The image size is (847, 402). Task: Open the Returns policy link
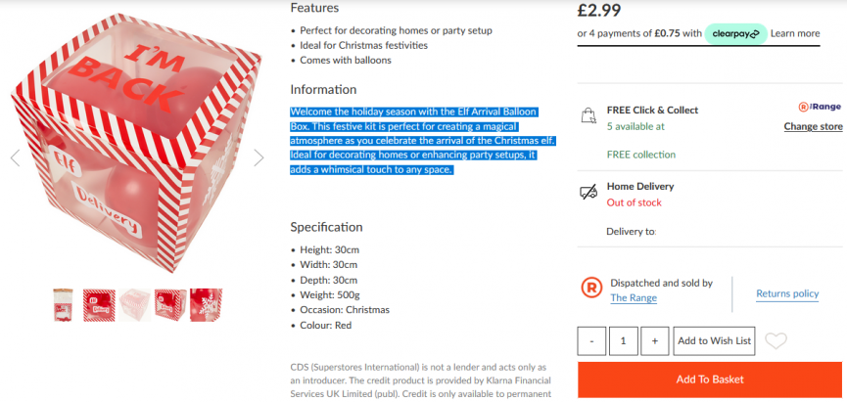point(787,293)
